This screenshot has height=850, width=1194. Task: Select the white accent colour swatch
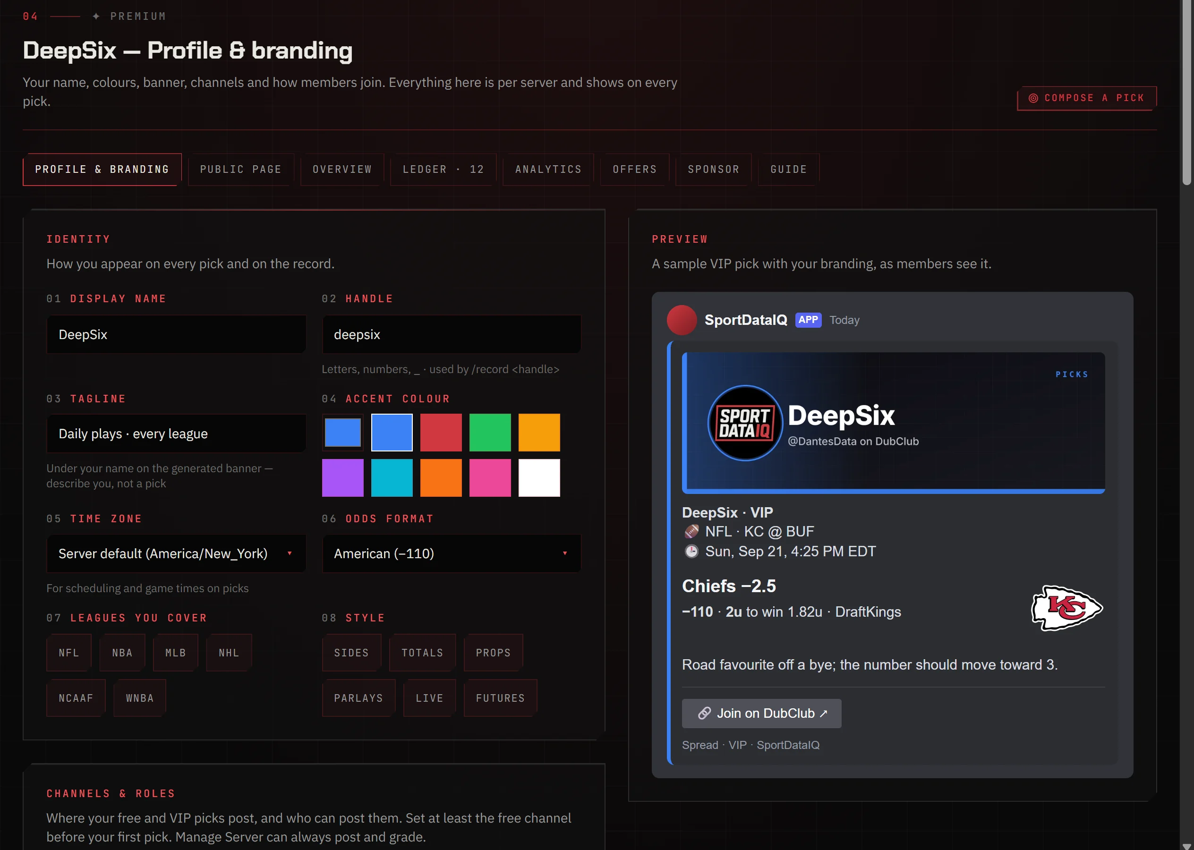click(x=539, y=478)
